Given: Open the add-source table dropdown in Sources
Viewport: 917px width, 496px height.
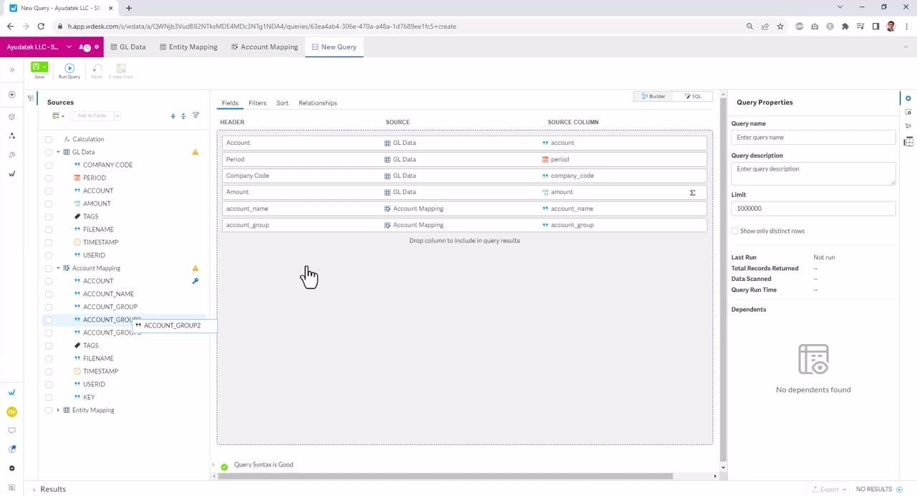Looking at the screenshot, I should pyautogui.click(x=58, y=115).
